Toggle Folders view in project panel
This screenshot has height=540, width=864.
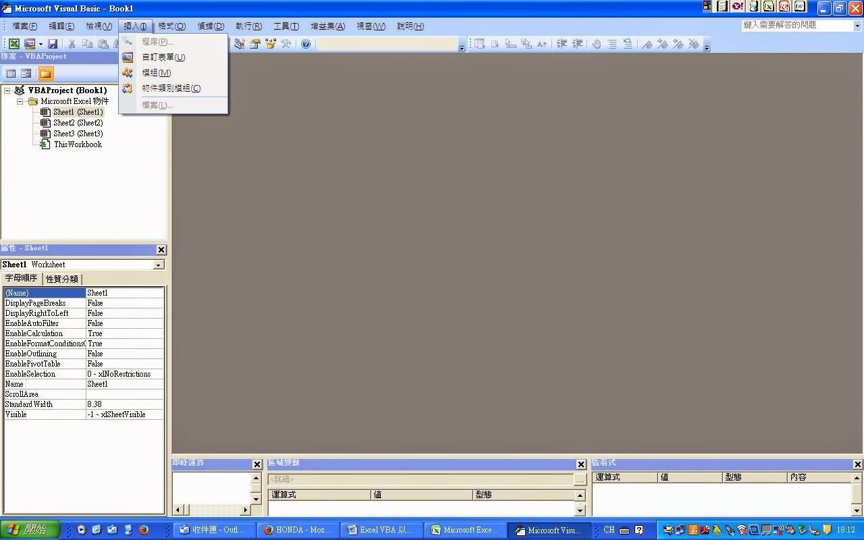point(45,74)
